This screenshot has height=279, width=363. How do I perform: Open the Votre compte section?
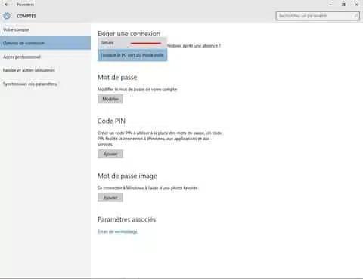[x=45, y=29]
